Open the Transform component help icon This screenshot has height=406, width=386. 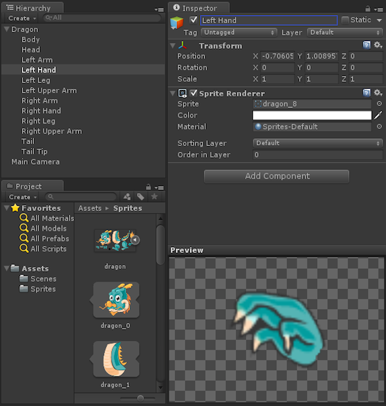[x=366, y=45]
